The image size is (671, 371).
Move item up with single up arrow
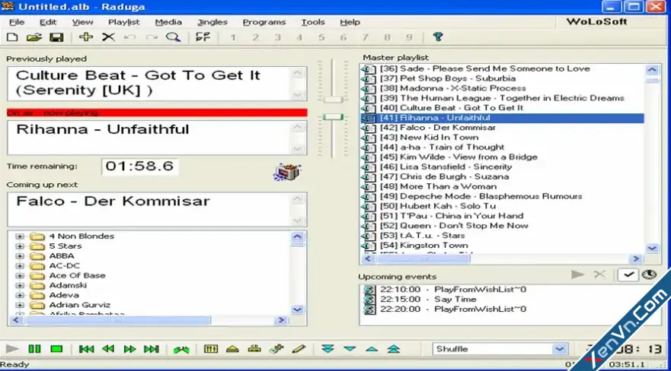[x=372, y=349]
